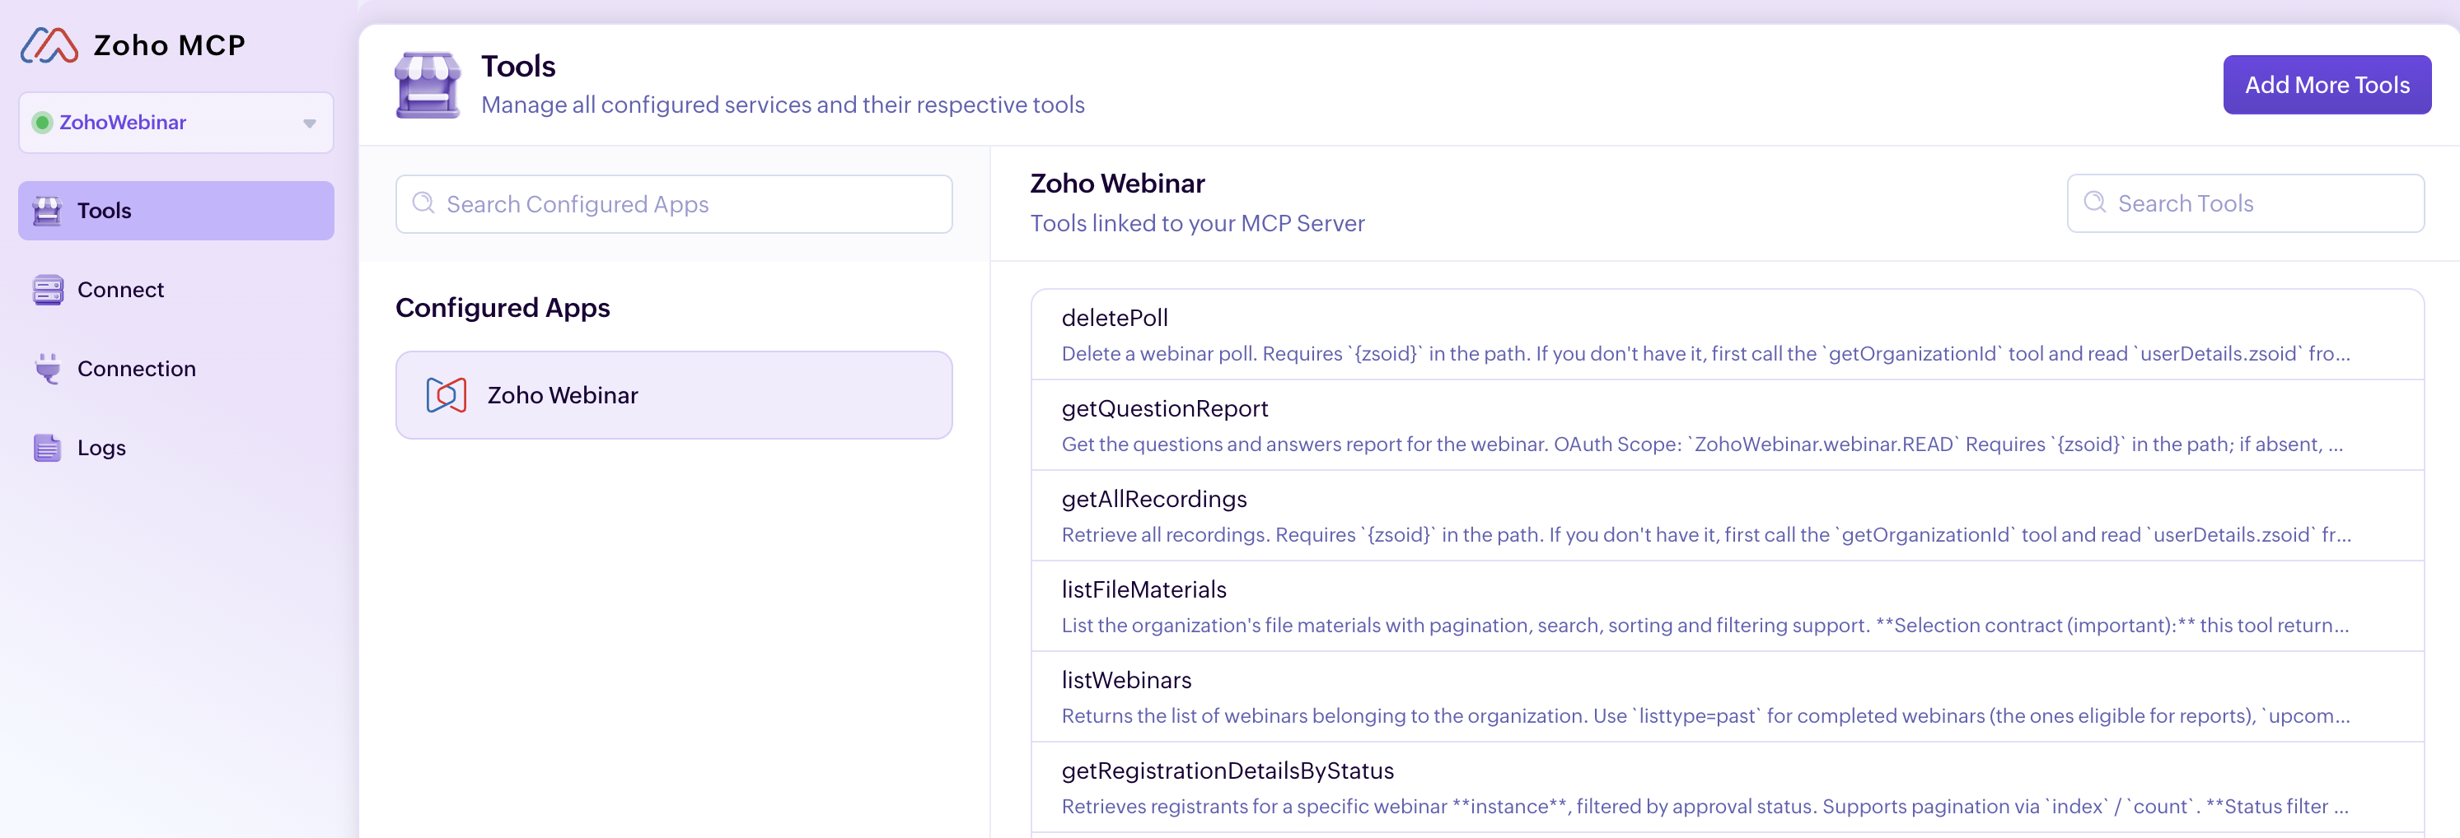The height and width of the screenshot is (838, 2460).
Task: Open the getRegistrationDetailsByStatus tool
Action: click(1727, 789)
